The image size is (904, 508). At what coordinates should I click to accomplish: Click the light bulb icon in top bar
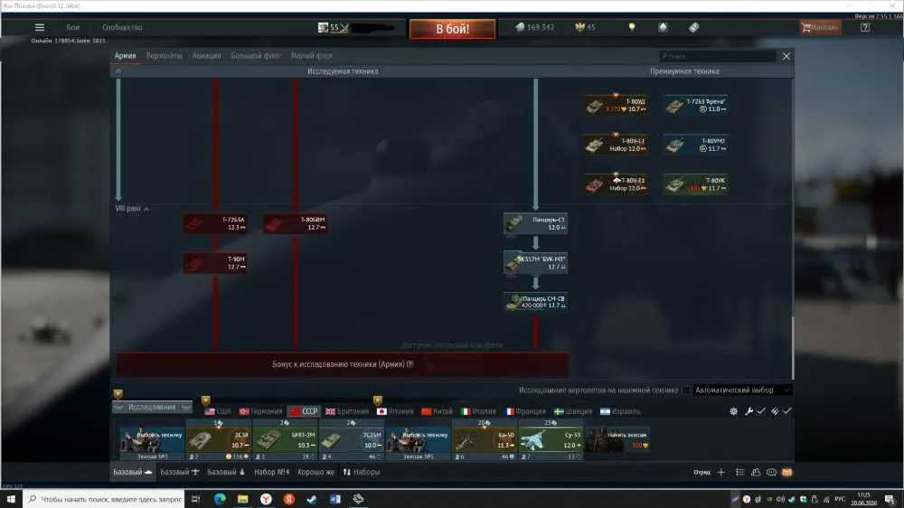point(632,27)
